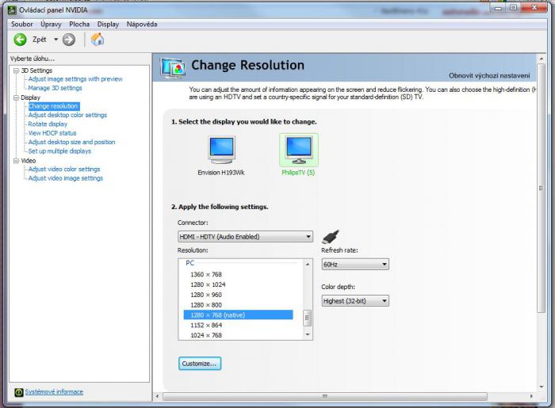Image resolution: width=555 pixels, height=408 pixels.
Task: Collapse the Video tree node
Action: [x=14, y=161]
